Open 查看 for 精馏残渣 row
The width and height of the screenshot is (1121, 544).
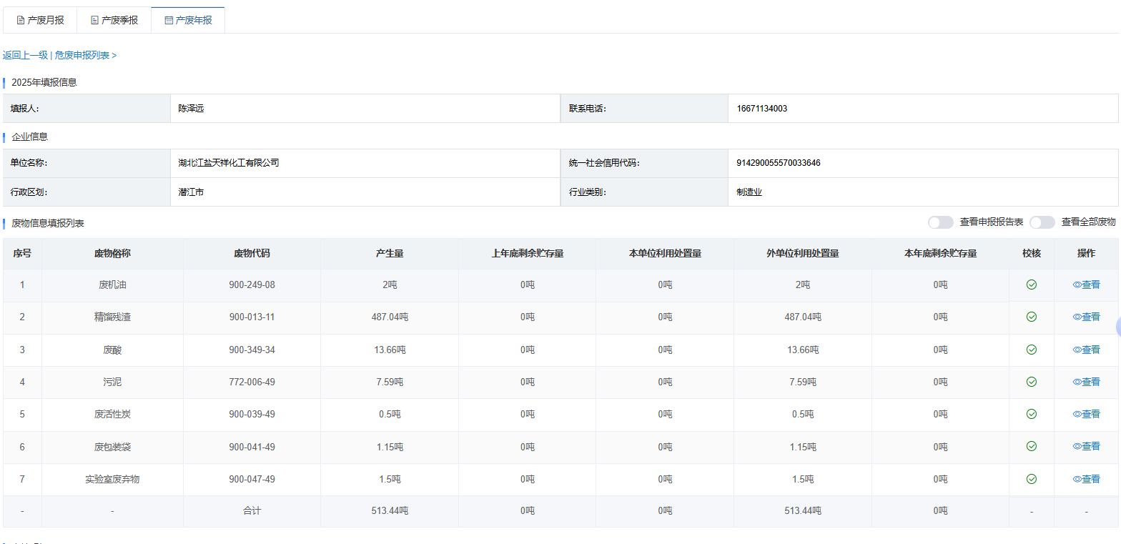(x=1086, y=317)
